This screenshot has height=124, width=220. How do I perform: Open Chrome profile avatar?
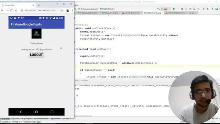[x=67, y=11]
